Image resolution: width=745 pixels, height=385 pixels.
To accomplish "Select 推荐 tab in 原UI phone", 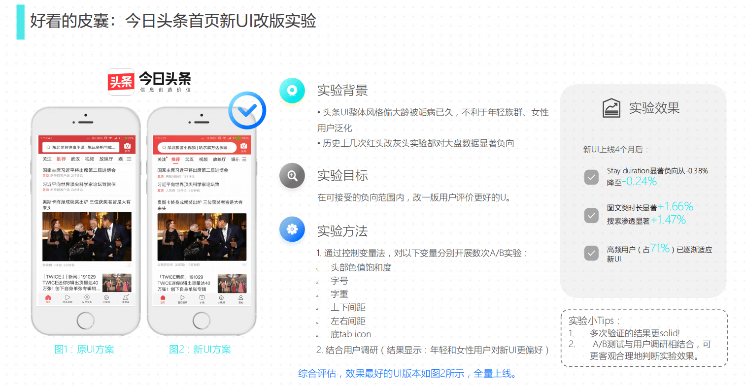I will point(61,159).
